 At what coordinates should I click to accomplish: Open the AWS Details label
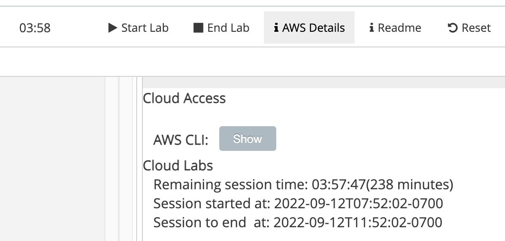click(314, 28)
